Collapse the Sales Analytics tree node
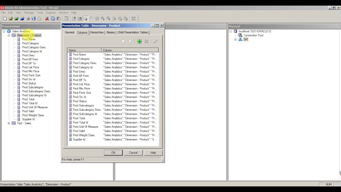Screen dimensions: 341x192 (4, 31)
